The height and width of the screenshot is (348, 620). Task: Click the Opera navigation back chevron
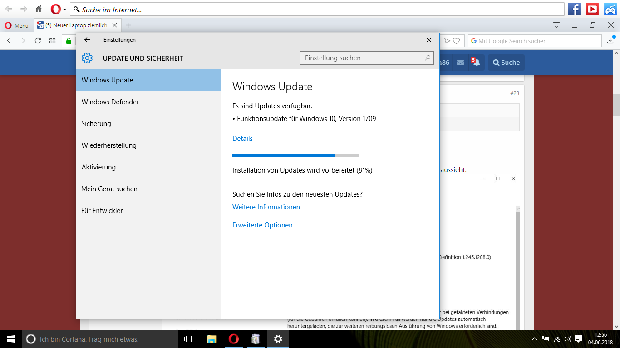(x=9, y=41)
